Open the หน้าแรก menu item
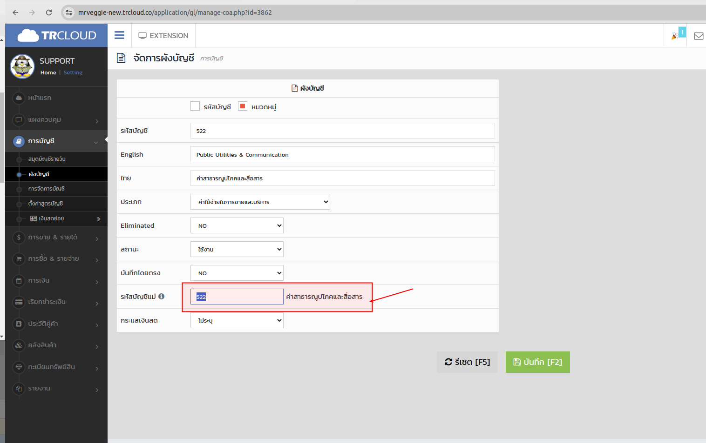The height and width of the screenshot is (443, 706). tap(40, 98)
